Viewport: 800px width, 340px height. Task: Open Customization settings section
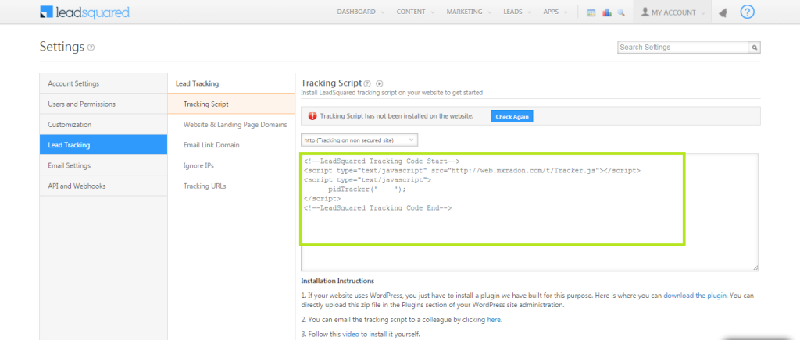[103, 124]
